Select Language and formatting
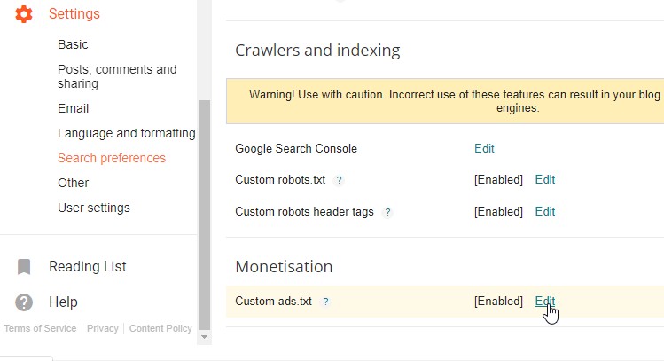Viewport: 664px width, 361px height. [x=126, y=133]
